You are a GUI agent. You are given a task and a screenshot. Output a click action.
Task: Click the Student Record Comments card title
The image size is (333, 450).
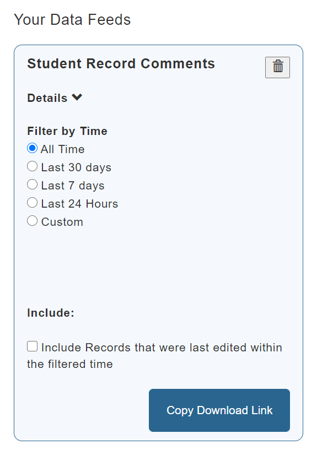[x=121, y=63]
